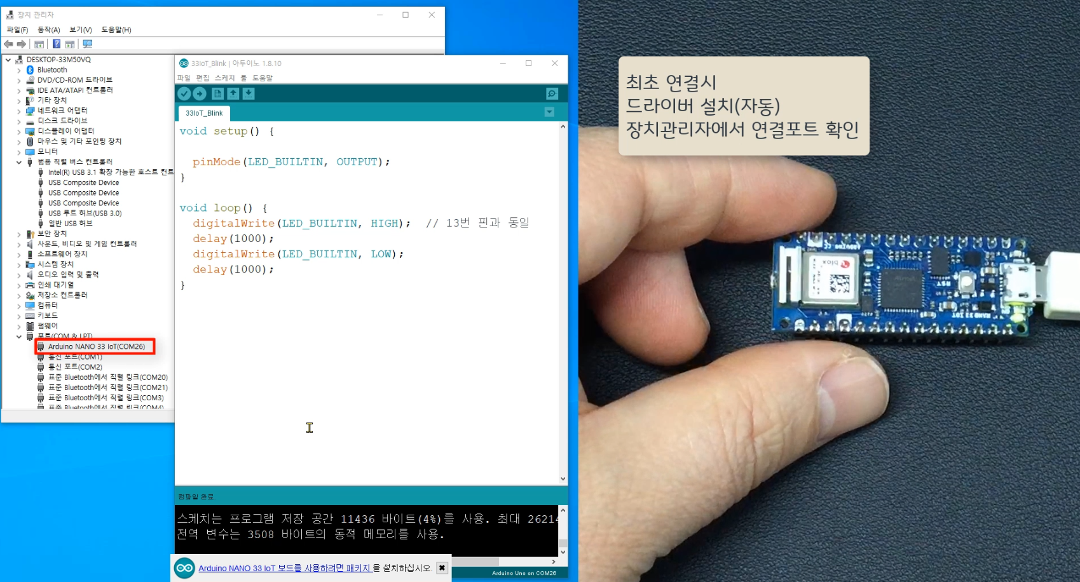Viewport: 1080px width, 582px height.
Task: Click the Arduino NANO 33 IoT (COM26) device
Action: point(96,346)
